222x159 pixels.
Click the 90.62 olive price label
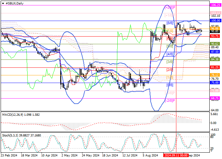click(x=215, y=44)
